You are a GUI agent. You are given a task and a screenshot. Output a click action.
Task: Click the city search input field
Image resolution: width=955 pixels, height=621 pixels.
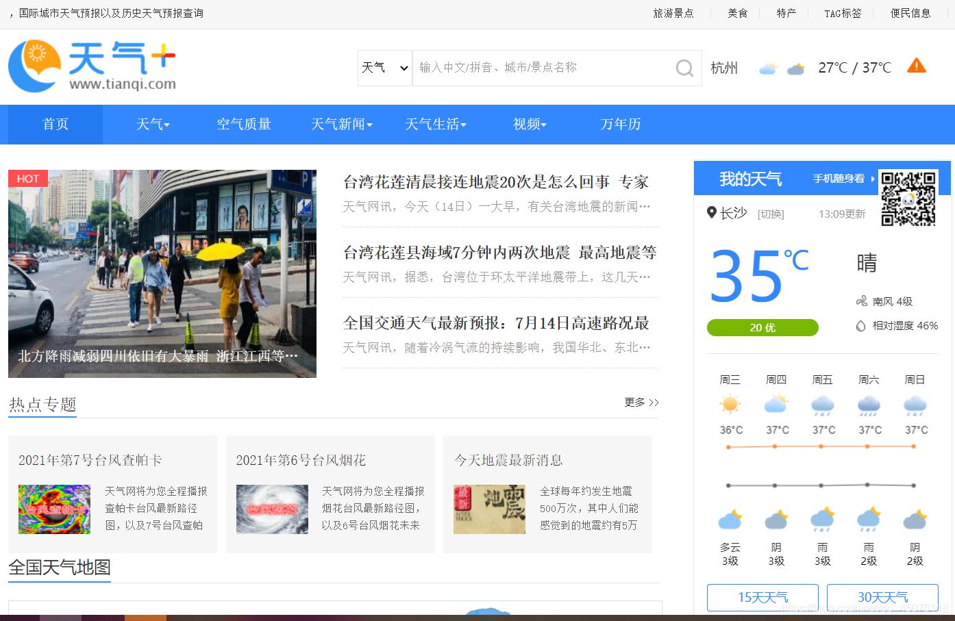pyautogui.click(x=541, y=68)
